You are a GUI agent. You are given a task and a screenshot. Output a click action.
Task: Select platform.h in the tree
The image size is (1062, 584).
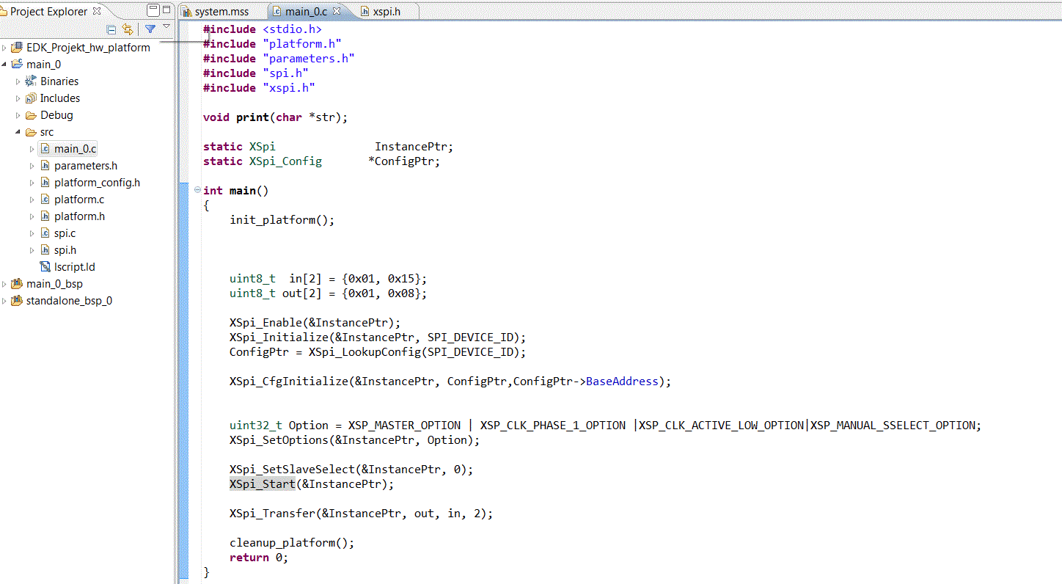coord(79,216)
